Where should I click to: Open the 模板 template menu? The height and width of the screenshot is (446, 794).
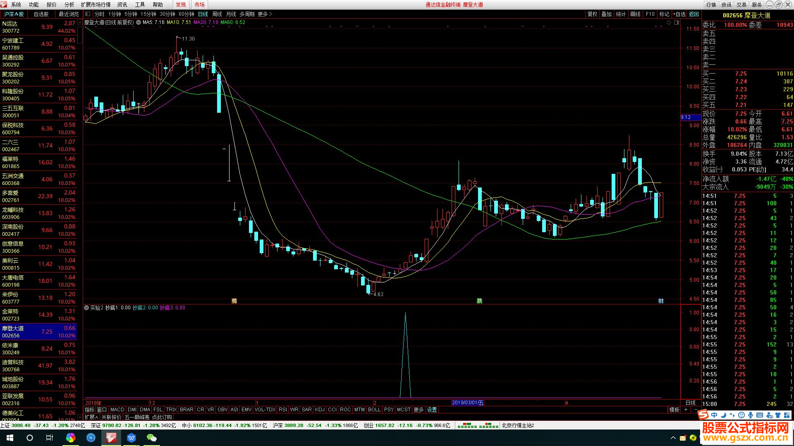tap(674, 410)
